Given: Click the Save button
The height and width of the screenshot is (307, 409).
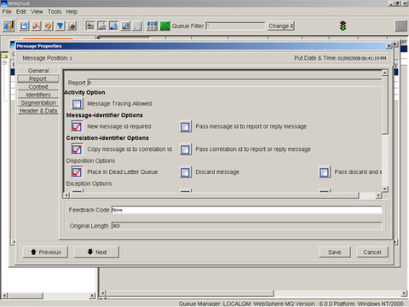Looking at the screenshot, I should (x=335, y=252).
